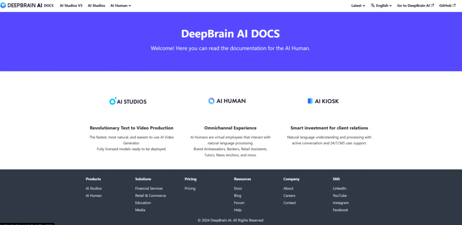The width and height of the screenshot is (462, 225).
Task: Click the AI Human product logo
Action: point(227,101)
